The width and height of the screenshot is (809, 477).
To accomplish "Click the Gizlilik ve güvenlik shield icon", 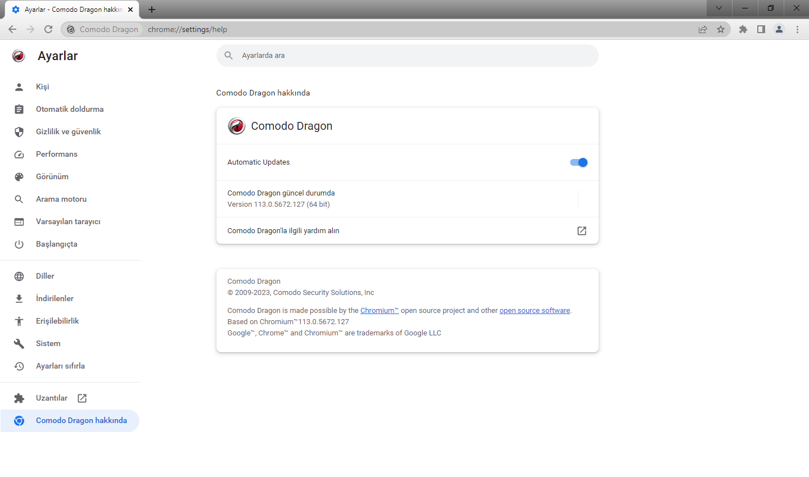I will click(19, 131).
